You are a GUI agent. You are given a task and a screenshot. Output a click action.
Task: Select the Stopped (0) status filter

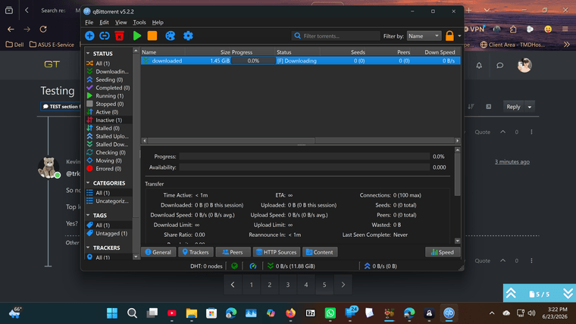pyautogui.click(x=108, y=104)
